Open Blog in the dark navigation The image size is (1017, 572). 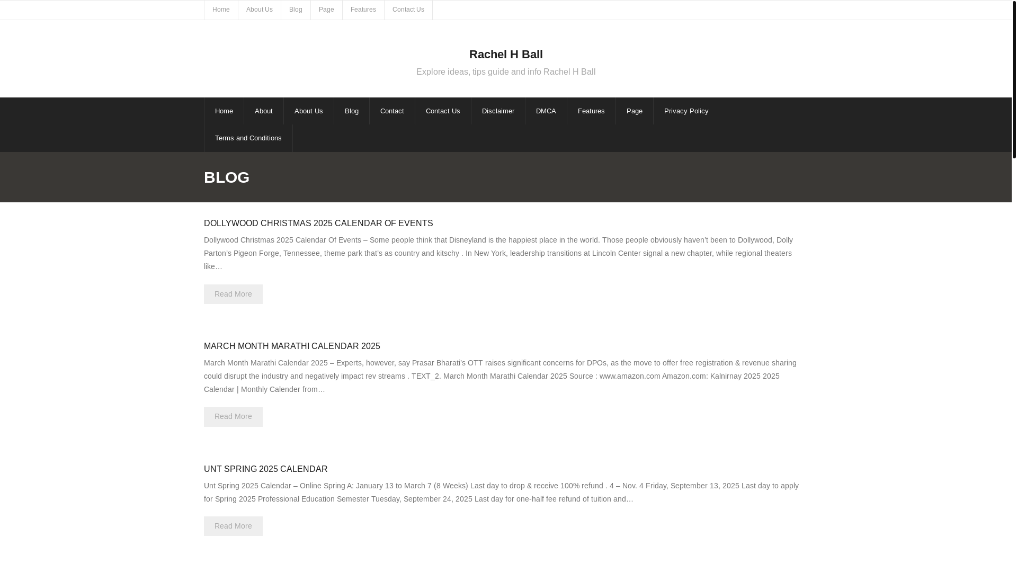[x=352, y=111]
